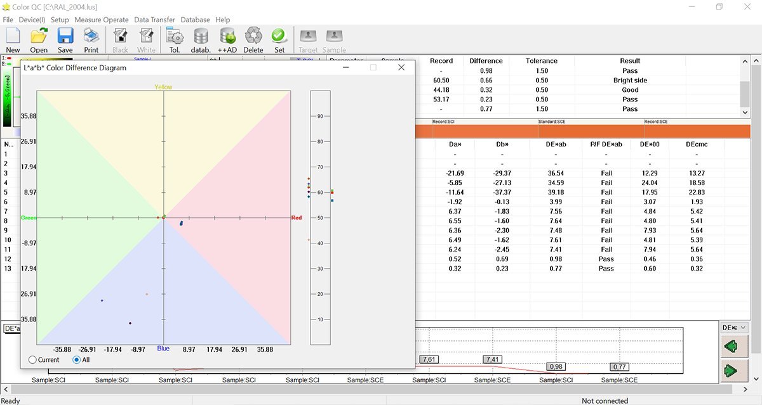Click the Open folder toolbar icon
The image size is (762, 405).
[x=39, y=39]
